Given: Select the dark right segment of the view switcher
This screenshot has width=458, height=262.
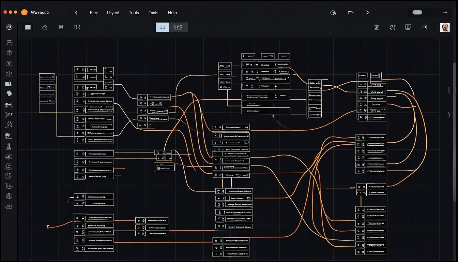Looking at the screenshot, I should 178,27.
